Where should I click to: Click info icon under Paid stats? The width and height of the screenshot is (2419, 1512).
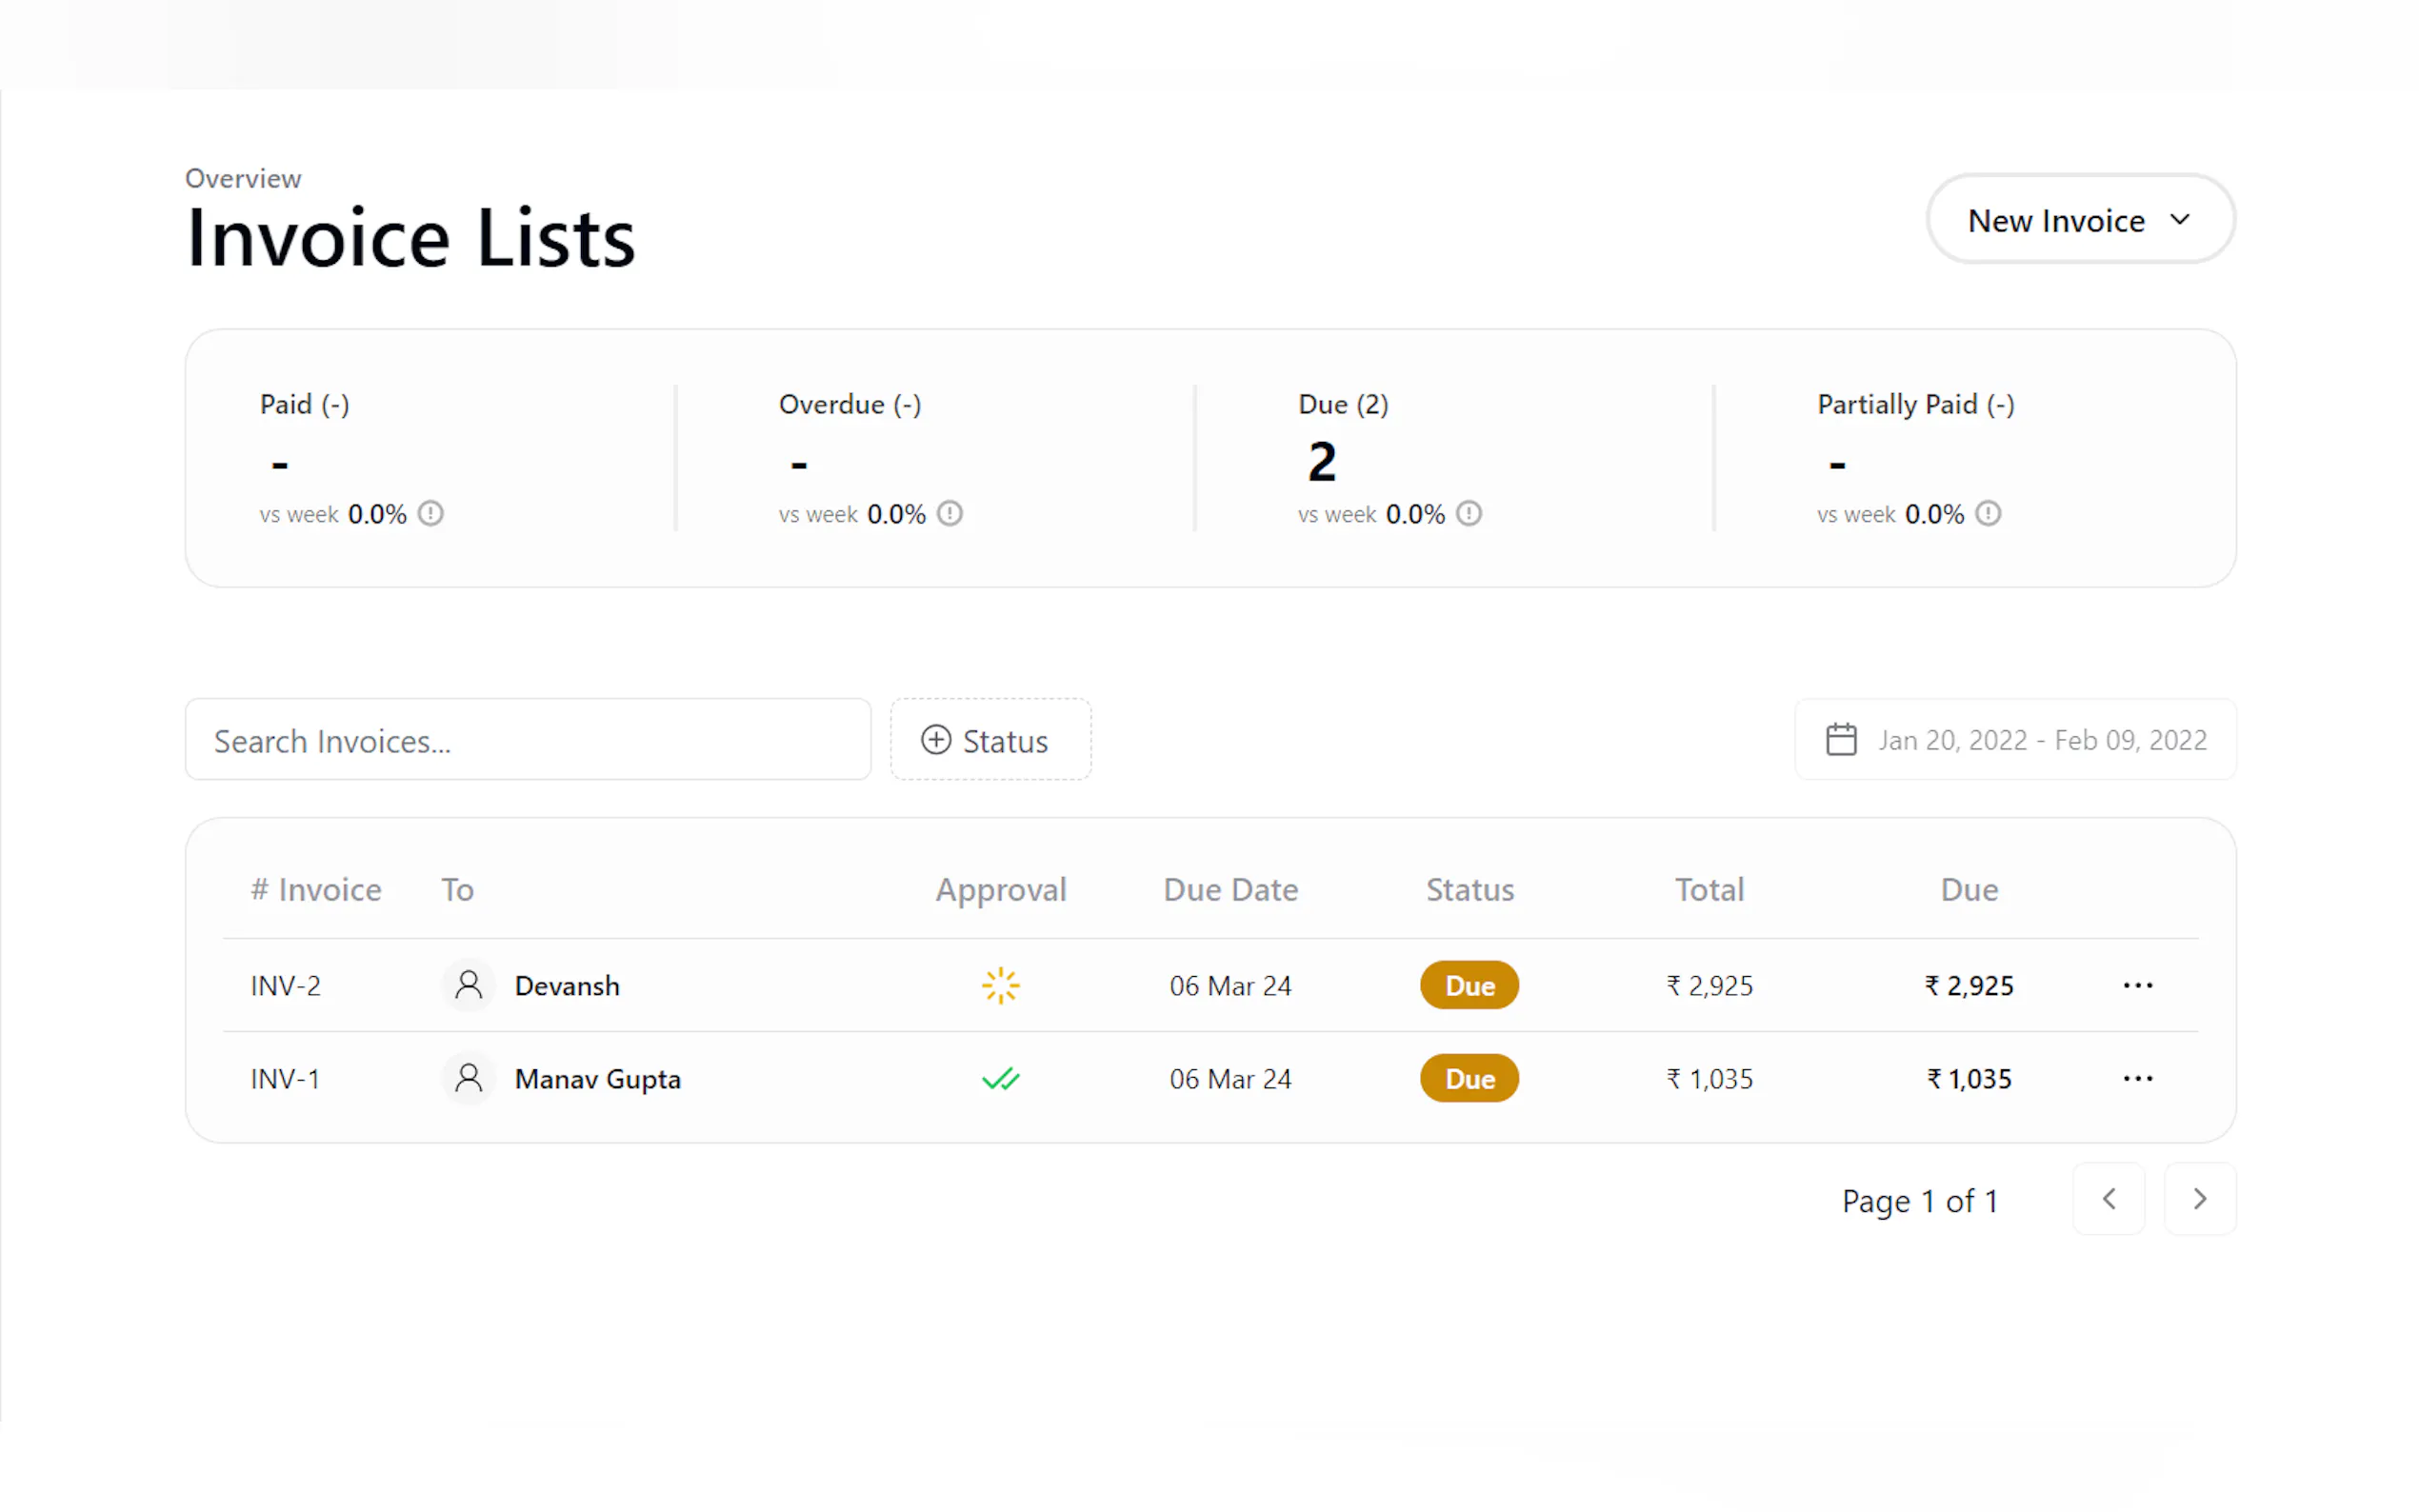click(x=430, y=514)
